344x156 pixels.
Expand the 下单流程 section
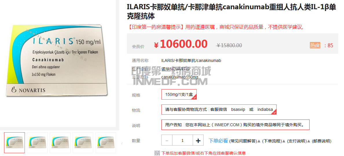272,141
